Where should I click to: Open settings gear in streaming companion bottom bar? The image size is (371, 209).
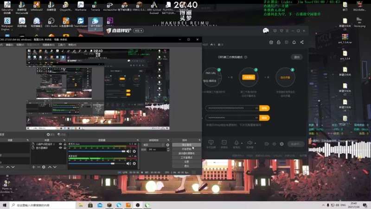pyautogui.click(x=281, y=144)
